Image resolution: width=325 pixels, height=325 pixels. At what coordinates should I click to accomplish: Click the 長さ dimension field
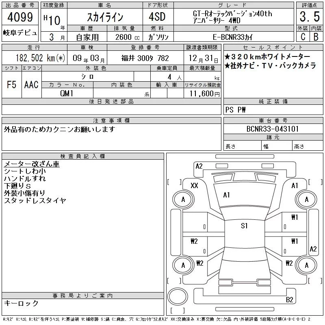243,146
